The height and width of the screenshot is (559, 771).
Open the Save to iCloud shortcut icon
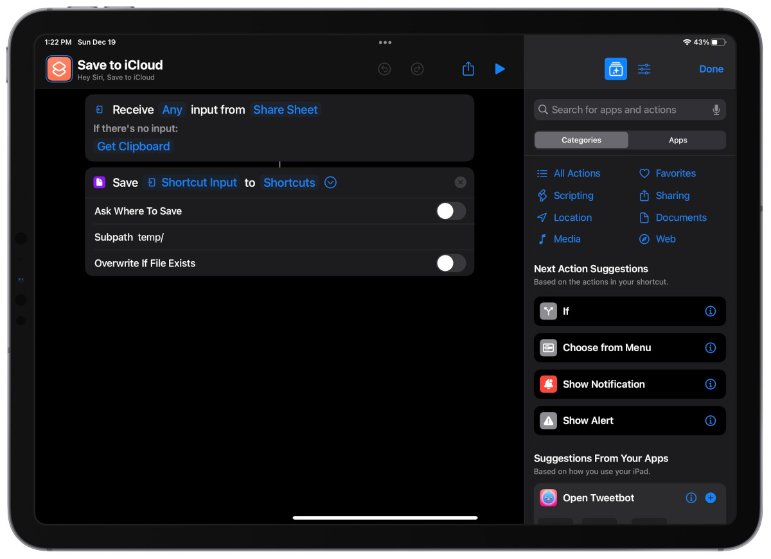59,69
